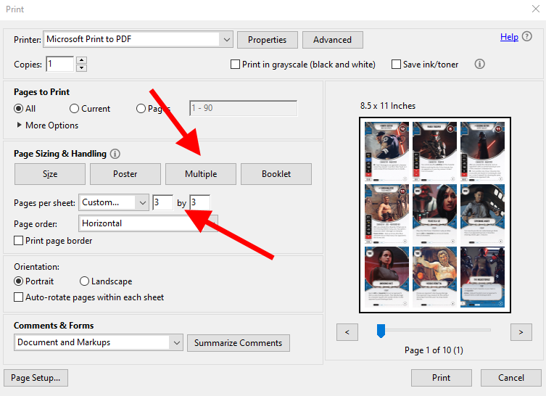Viewport: 546px width, 396px height.
Task: Open the Help link
Action: 509,36
